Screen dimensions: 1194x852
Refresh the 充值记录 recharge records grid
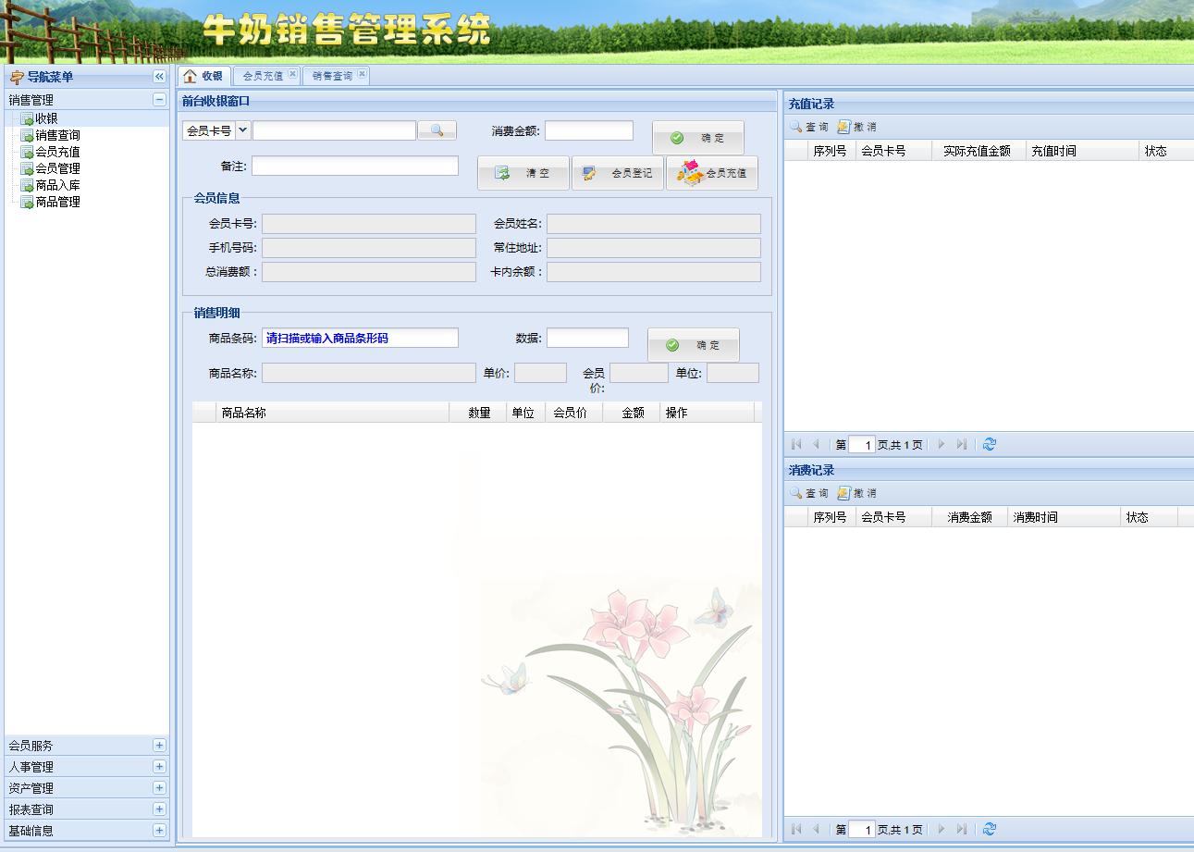click(990, 444)
